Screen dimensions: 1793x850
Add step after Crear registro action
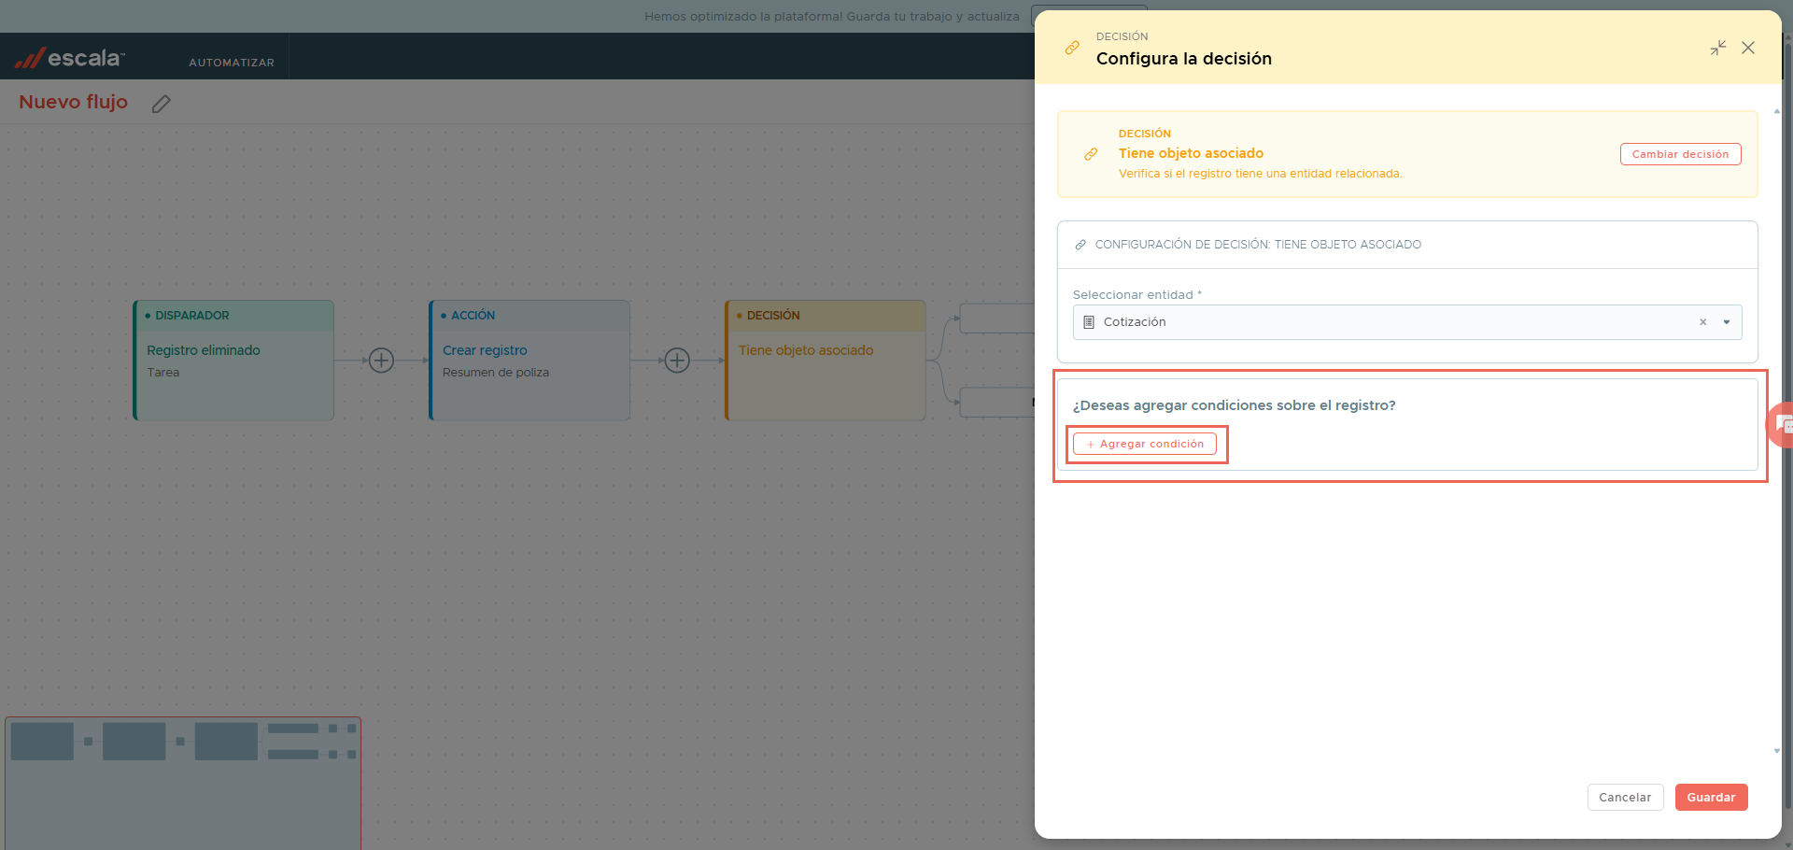(677, 360)
